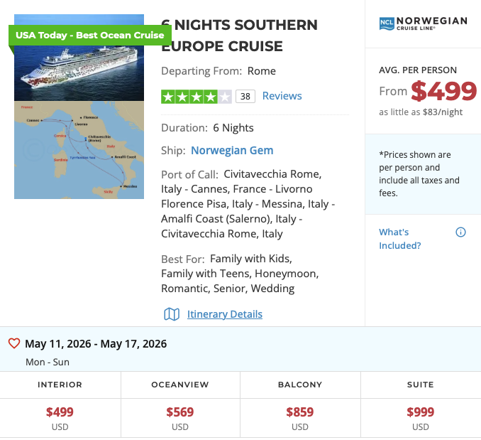Click the USA Today Best Ocean Cruise badge
This screenshot has height=440, width=481.
coord(89,35)
